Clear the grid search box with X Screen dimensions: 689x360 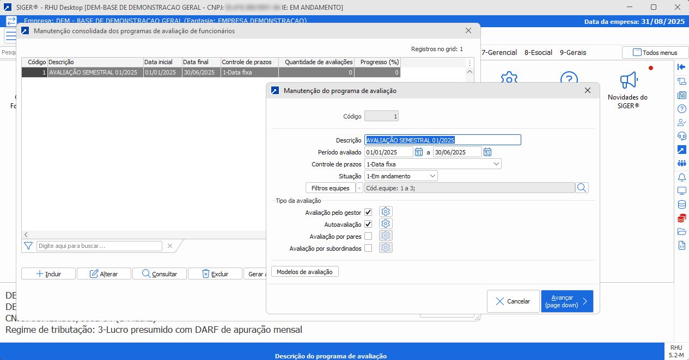pos(169,246)
